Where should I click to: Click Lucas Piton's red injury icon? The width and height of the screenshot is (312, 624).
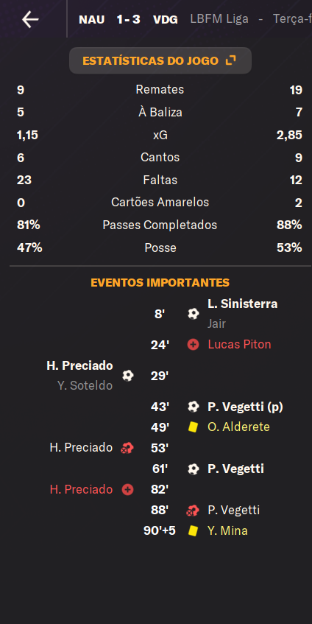pyautogui.click(x=194, y=345)
